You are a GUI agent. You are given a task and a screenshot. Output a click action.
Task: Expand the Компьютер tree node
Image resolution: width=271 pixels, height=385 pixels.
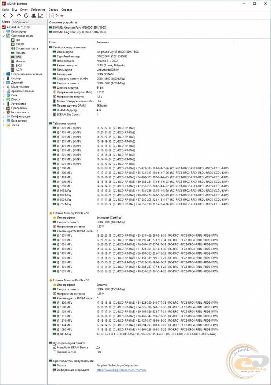(3, 32)
